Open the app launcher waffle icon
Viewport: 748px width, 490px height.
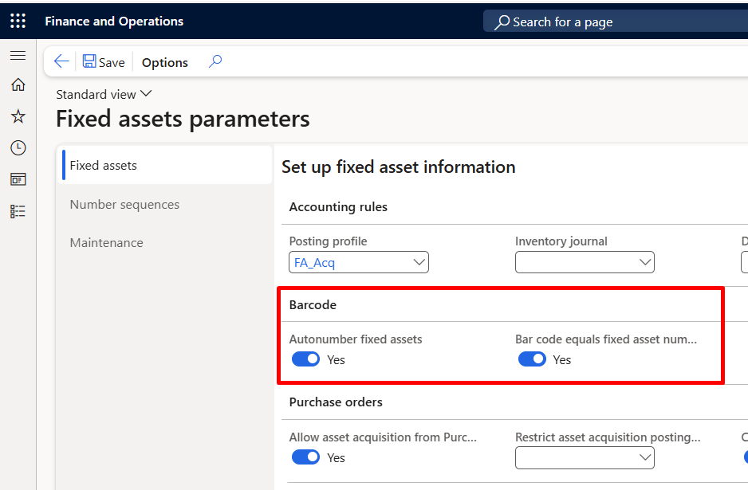[18, 22]
